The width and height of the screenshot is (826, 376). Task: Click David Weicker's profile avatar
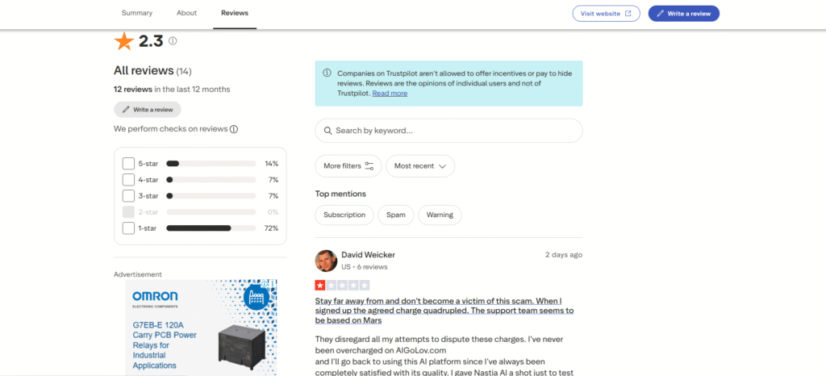coord(326,261)
